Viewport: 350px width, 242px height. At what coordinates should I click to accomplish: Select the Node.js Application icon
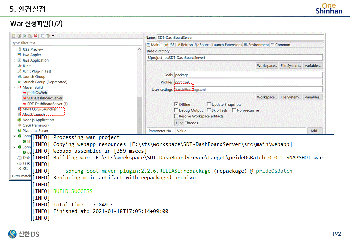coord(20,120)
